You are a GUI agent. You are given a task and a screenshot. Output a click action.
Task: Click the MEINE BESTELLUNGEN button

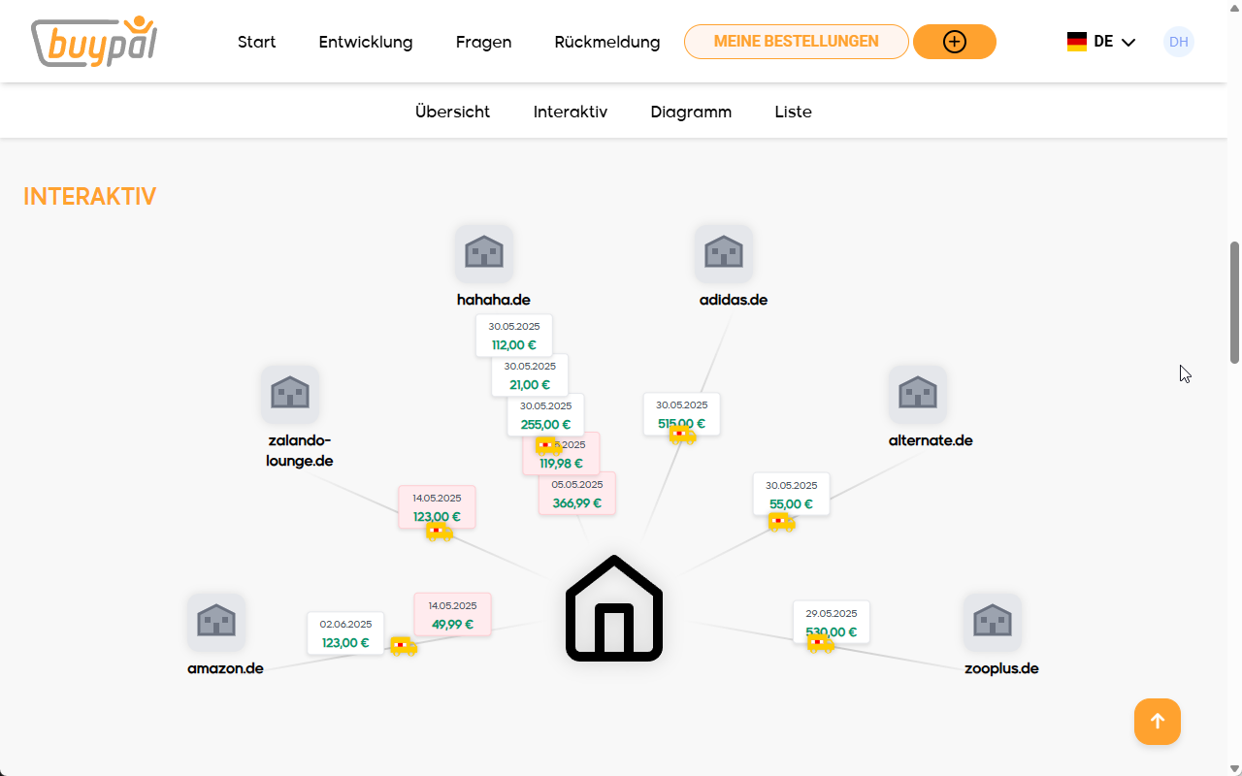(797, 42)
